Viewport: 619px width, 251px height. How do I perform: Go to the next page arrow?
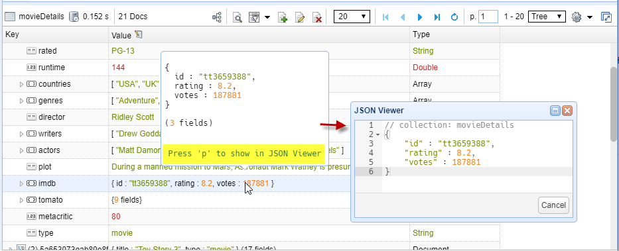pyautogui.click(x=420, y=17)
